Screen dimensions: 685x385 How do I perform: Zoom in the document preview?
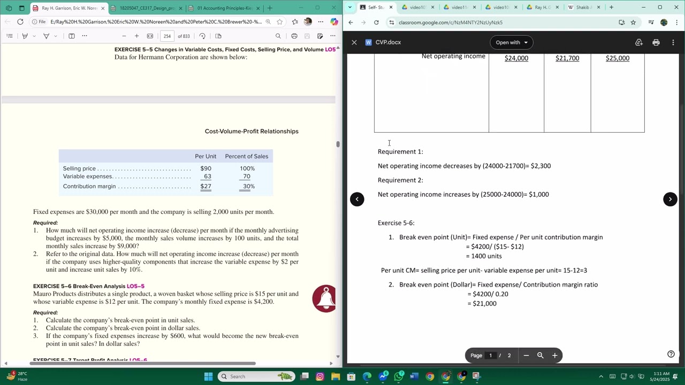coord(555,356)
